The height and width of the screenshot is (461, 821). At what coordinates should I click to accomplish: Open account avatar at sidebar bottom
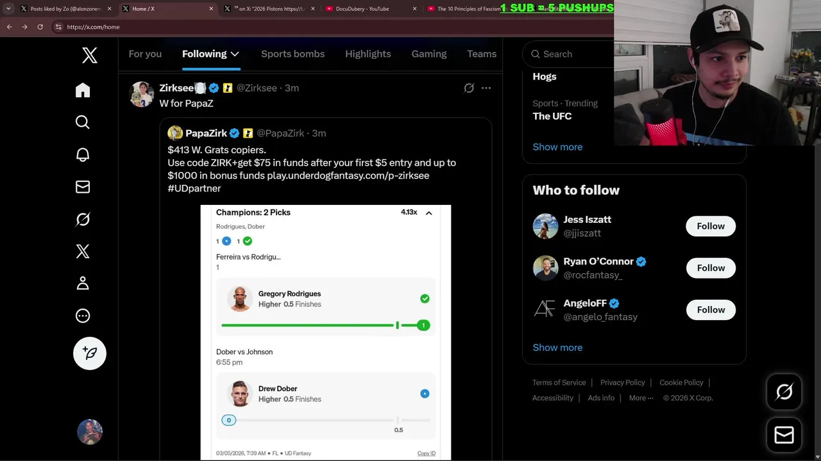click(90, 432)
